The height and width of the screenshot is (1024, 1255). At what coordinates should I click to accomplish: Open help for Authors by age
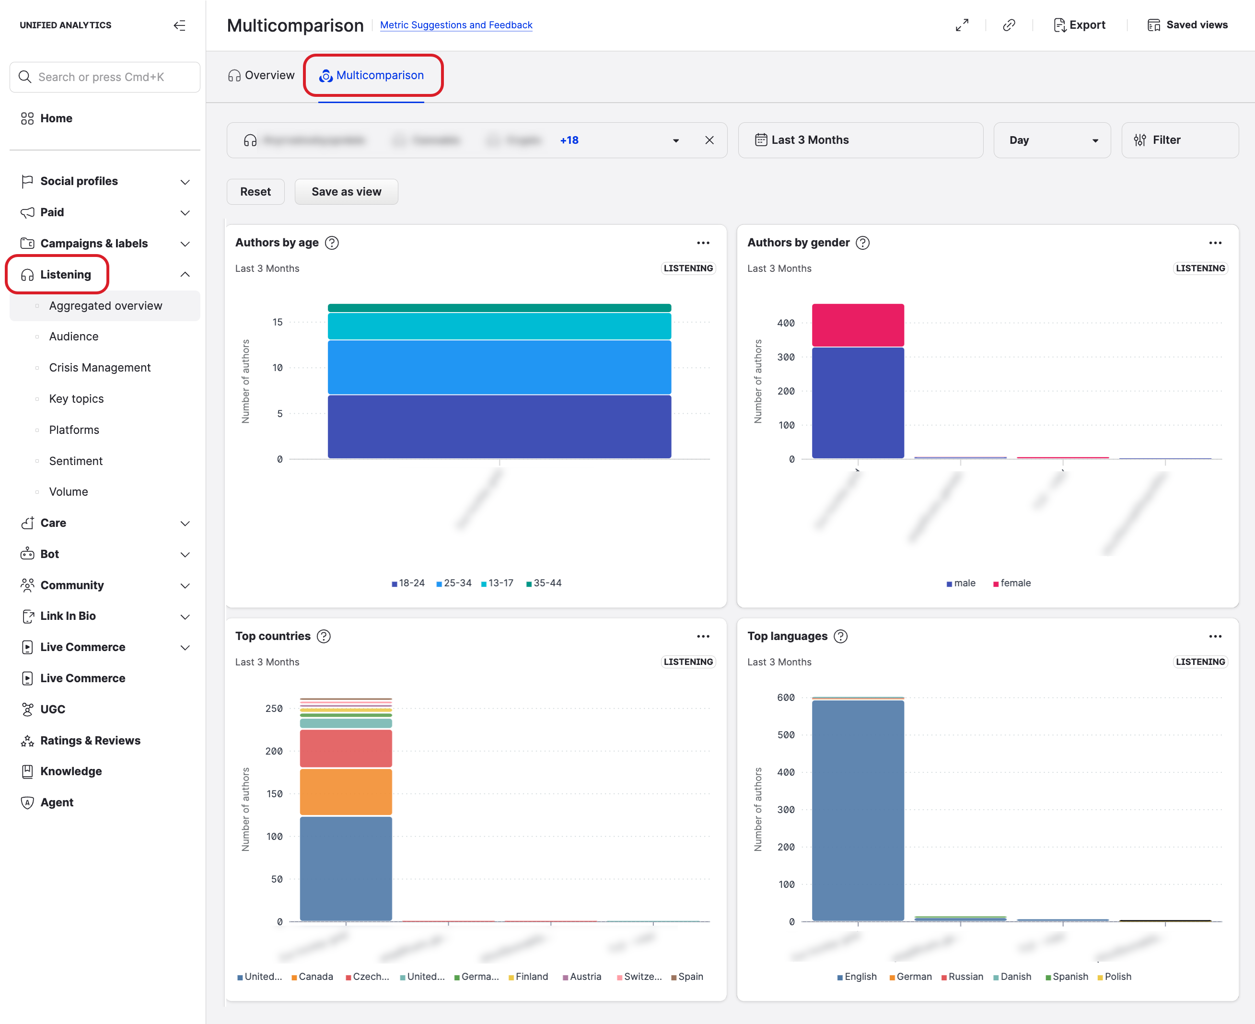click(332, 243)
